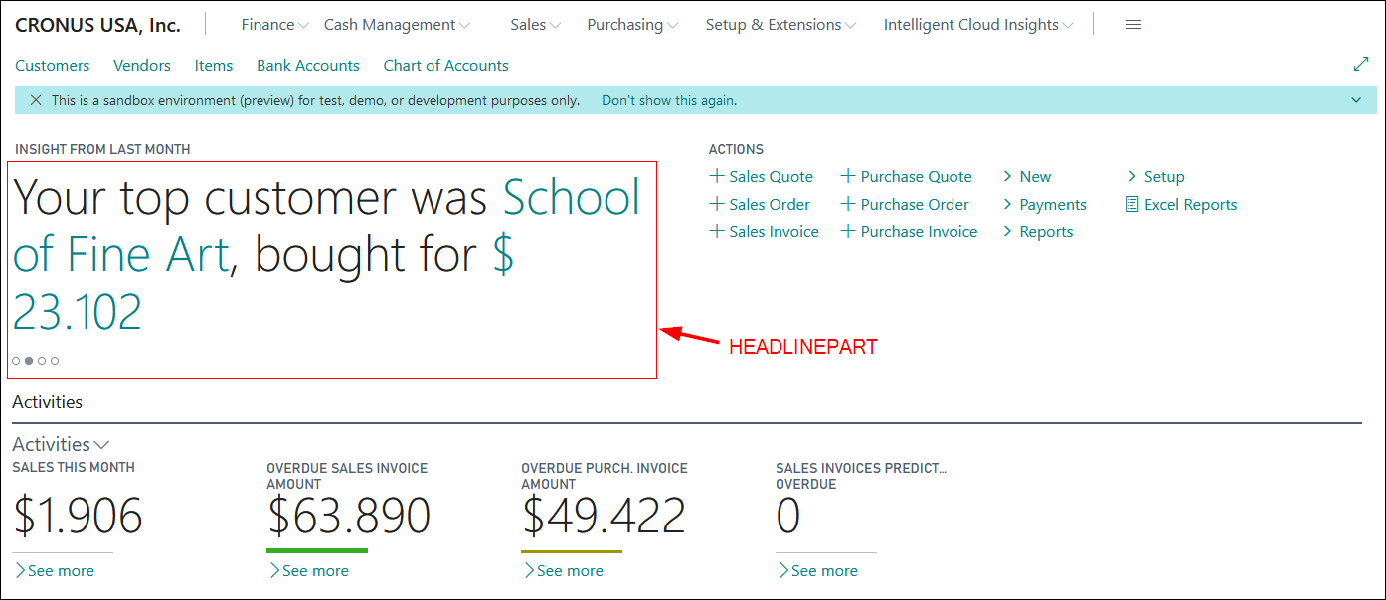Click the $63.890 overdue sales invoice tile
1386x600 pixels.
click(x=348, y=516)
